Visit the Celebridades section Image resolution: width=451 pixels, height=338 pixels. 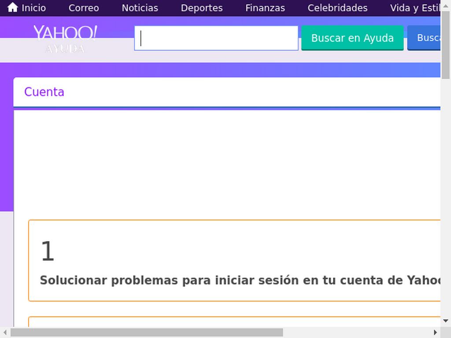(337, 8)
